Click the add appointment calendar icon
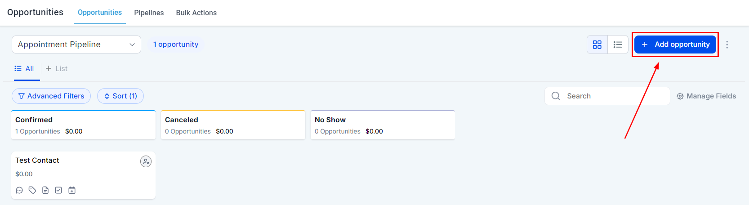 [x=72, y=190]
